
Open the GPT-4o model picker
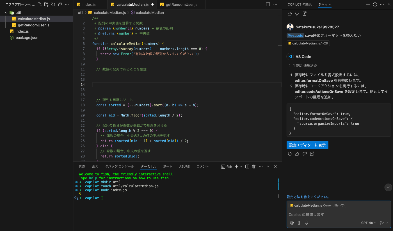(x=369, y=223)
